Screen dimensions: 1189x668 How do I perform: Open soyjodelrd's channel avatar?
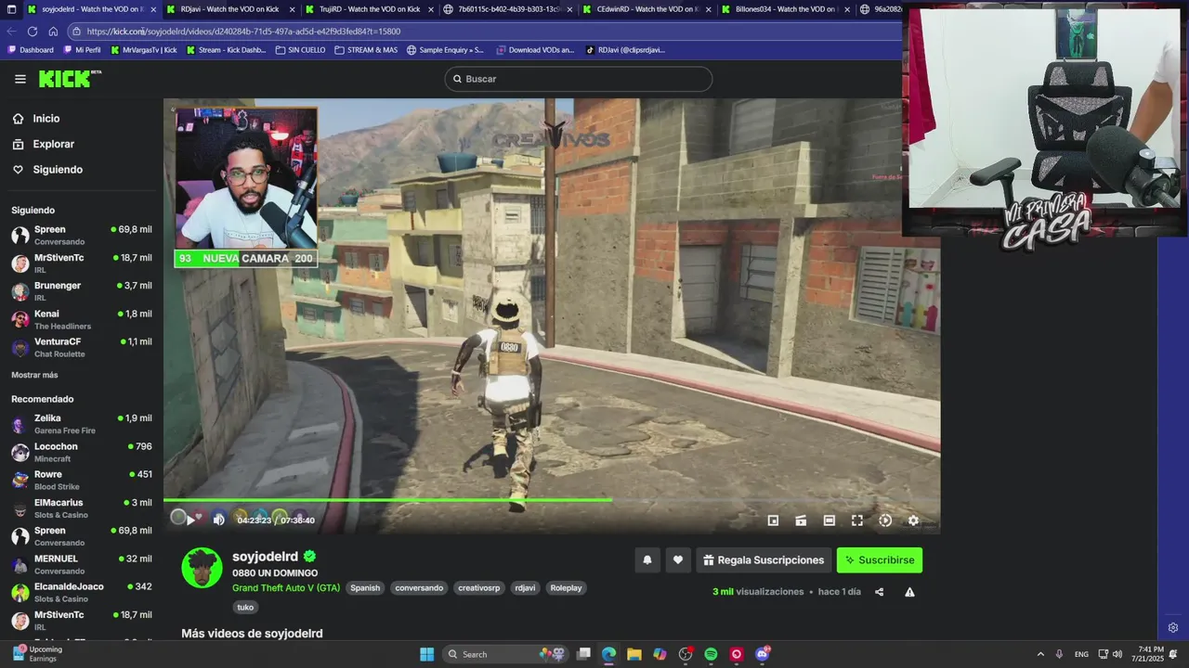[x=202, y=568]
